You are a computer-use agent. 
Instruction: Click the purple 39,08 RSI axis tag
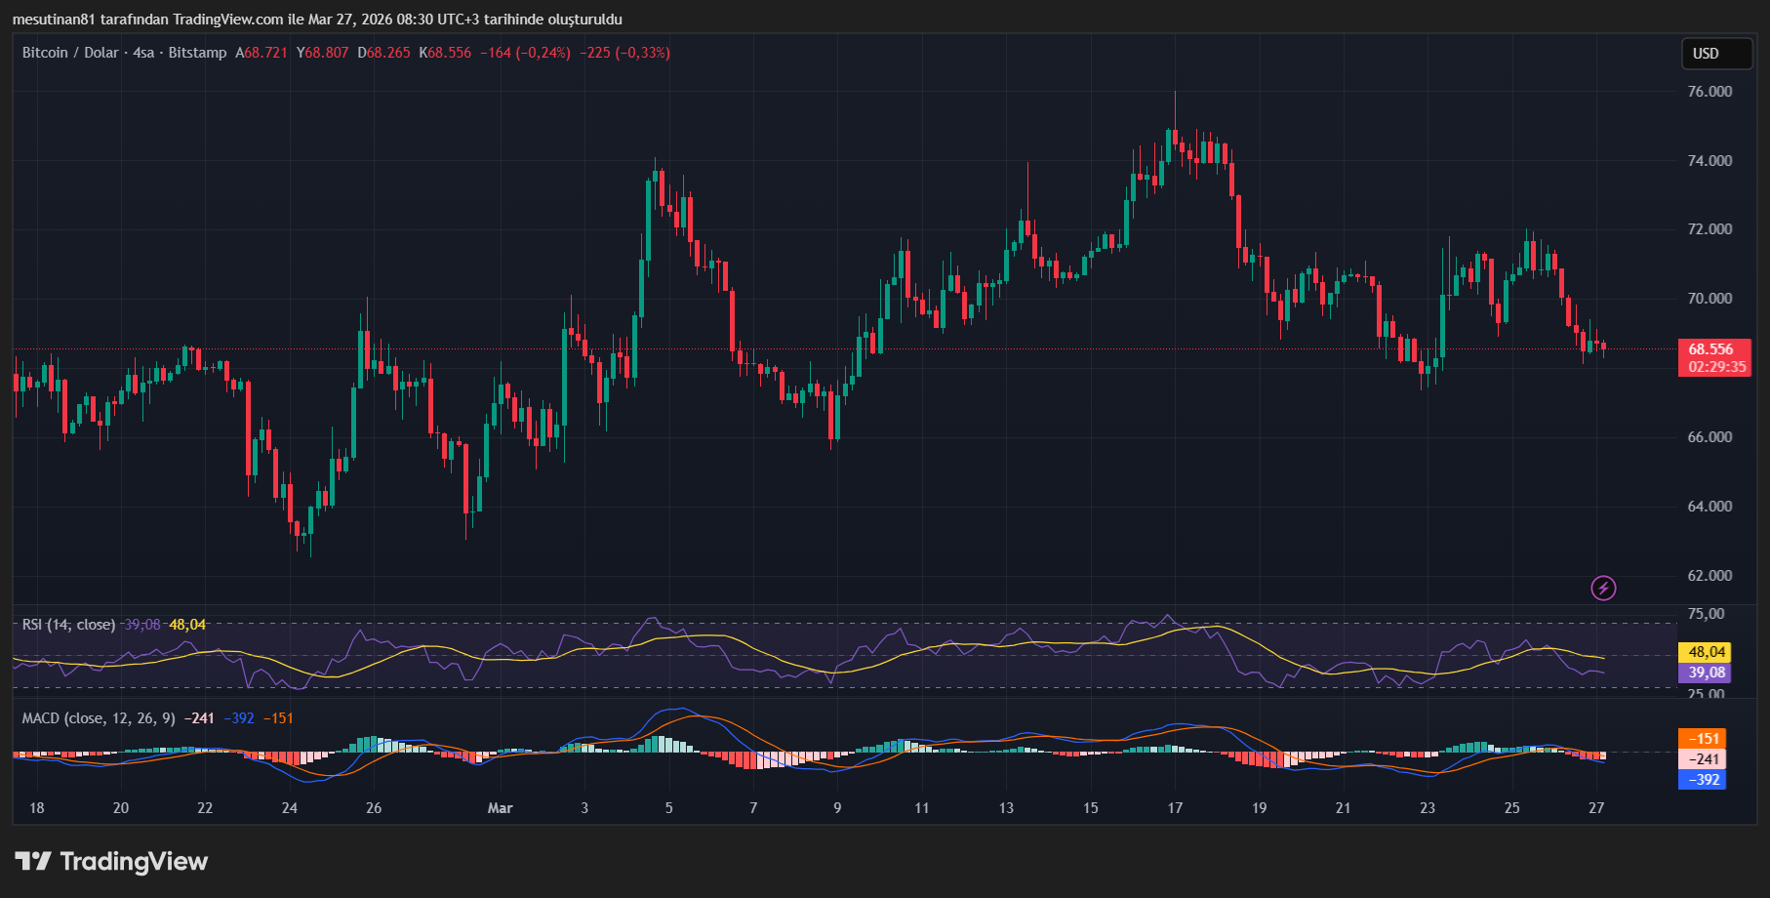[1704, 673]
